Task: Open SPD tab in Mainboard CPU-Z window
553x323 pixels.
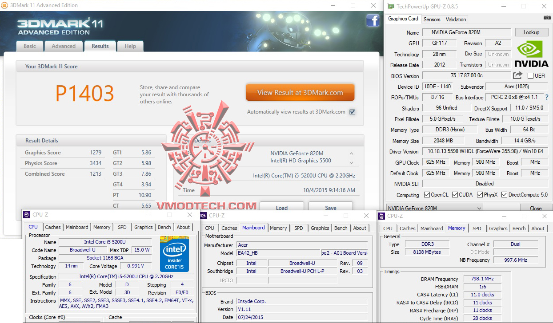Action: click(299, 228)
